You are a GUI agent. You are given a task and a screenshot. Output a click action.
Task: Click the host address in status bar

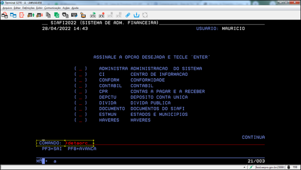pos(270,167)
